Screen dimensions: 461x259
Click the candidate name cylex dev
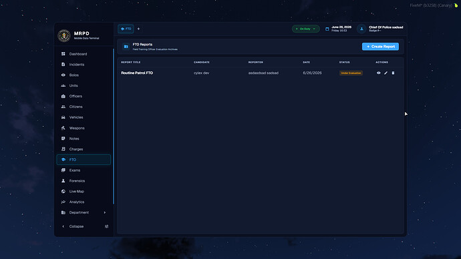201,73
